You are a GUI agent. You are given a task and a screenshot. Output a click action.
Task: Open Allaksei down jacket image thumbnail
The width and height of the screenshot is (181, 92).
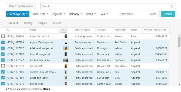[66, 48]
